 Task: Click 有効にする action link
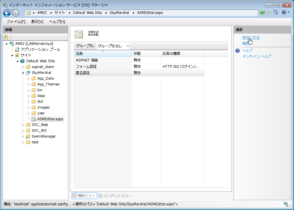pyautogui.click(x=251, y=38)
